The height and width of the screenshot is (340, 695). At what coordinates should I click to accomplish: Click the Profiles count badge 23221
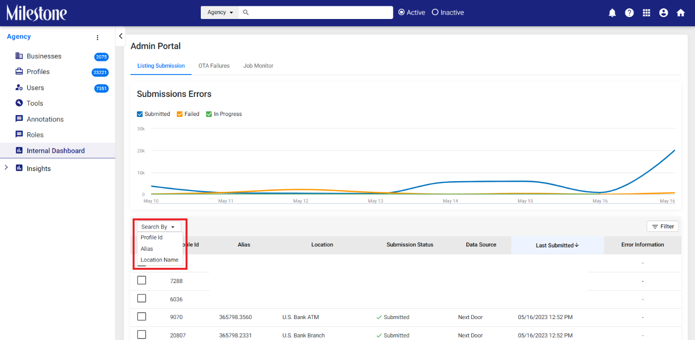(100, 73)
